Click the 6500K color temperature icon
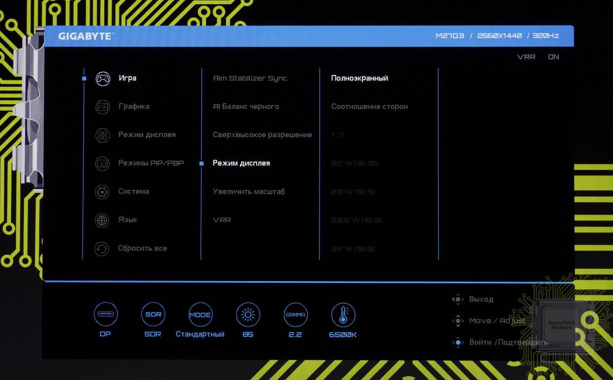Viewport: 613px width, 380px height. coord(343,315)
